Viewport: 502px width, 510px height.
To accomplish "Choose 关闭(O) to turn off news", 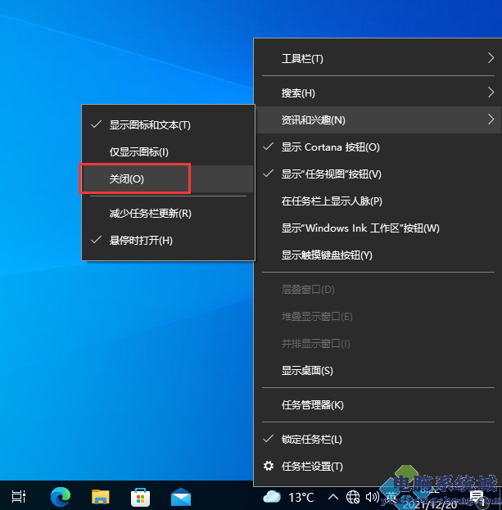I will coord(168,179).
